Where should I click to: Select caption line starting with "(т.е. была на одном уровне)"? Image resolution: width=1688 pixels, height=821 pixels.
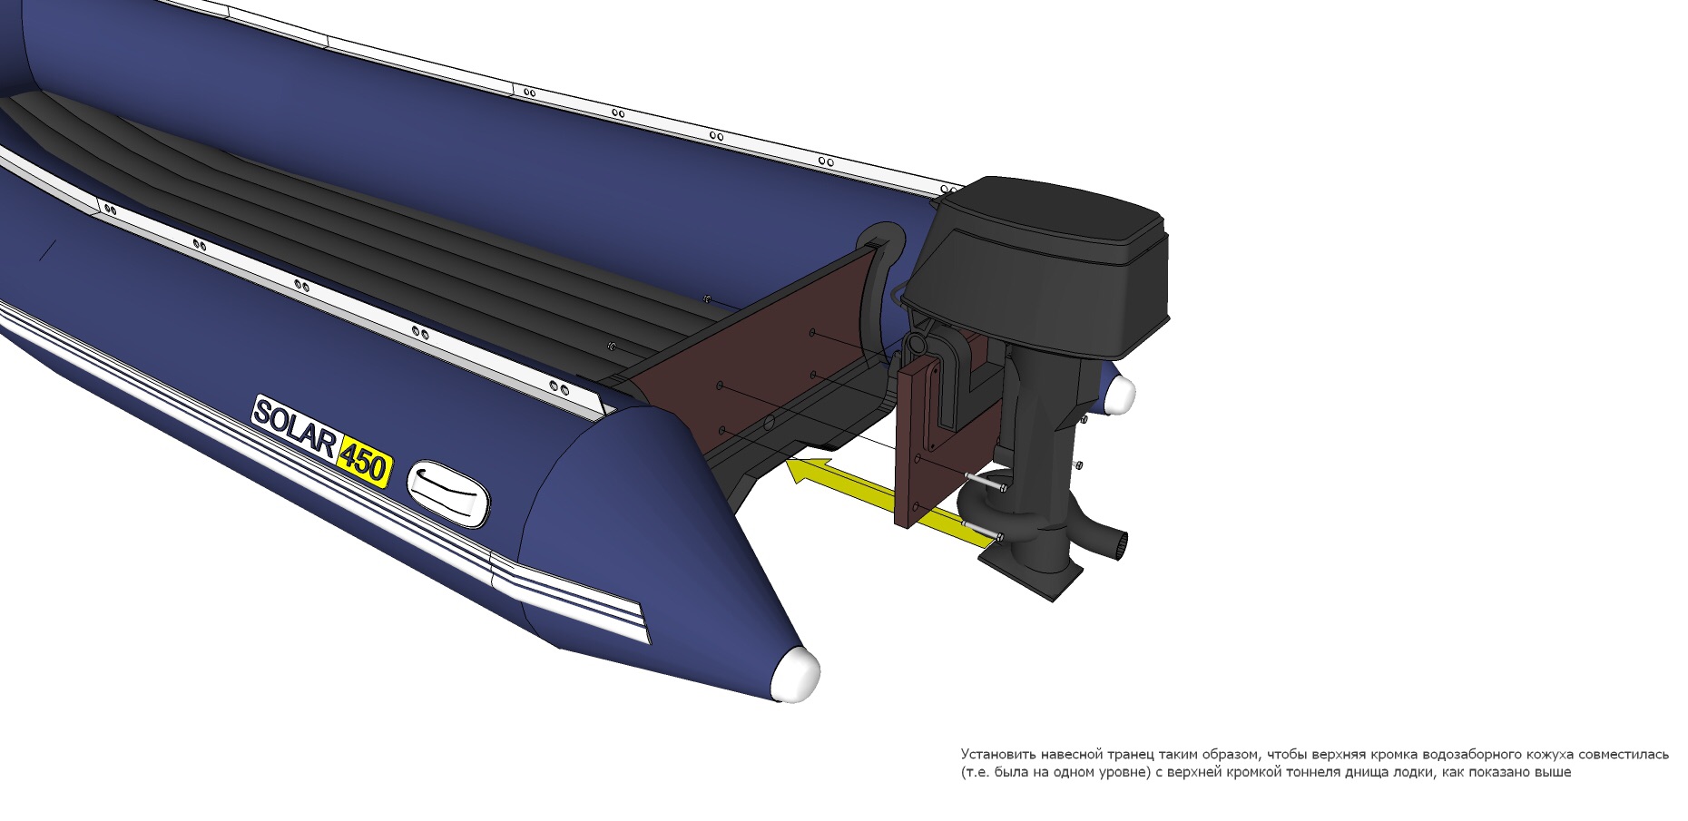coord(1265,772)
